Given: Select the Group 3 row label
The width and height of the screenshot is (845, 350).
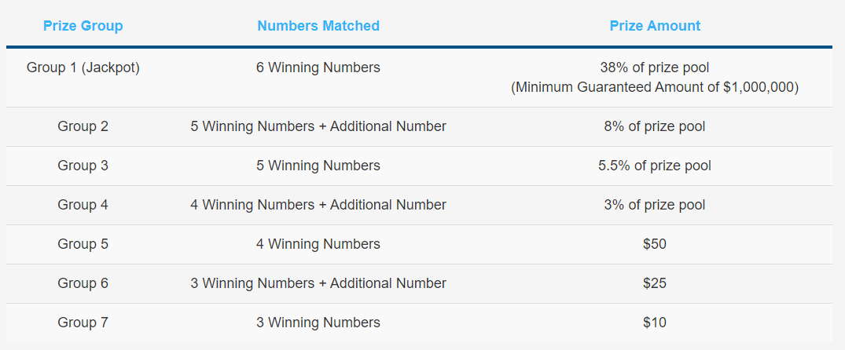Looking at the screenshot, I should tap(83, 166).
